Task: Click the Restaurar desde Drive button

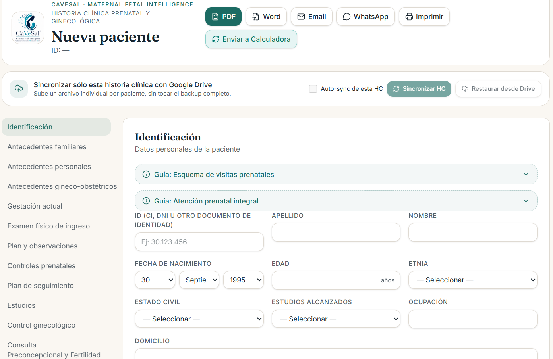Action: (498, 89)
